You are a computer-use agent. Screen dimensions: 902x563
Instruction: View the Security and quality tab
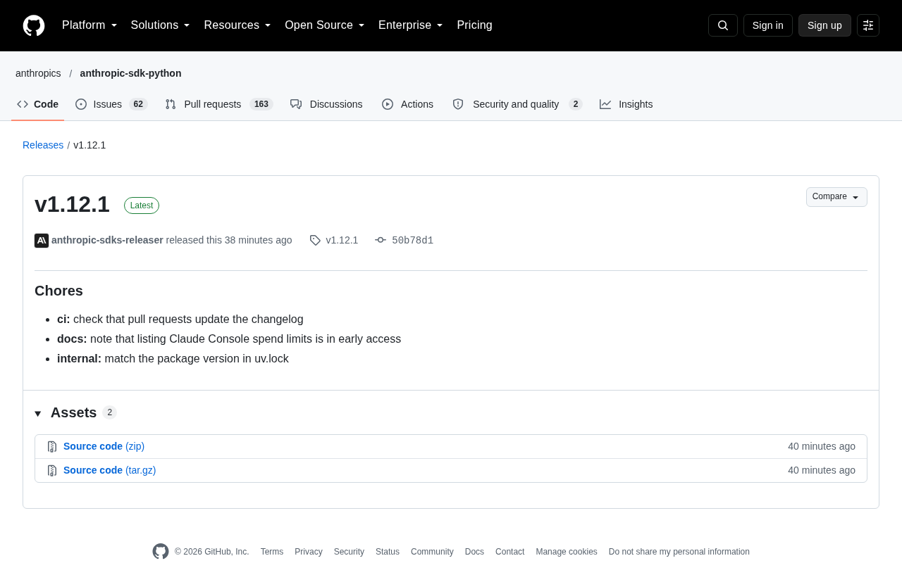517,104
